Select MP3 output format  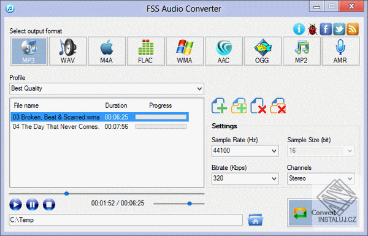pos(29,51)
